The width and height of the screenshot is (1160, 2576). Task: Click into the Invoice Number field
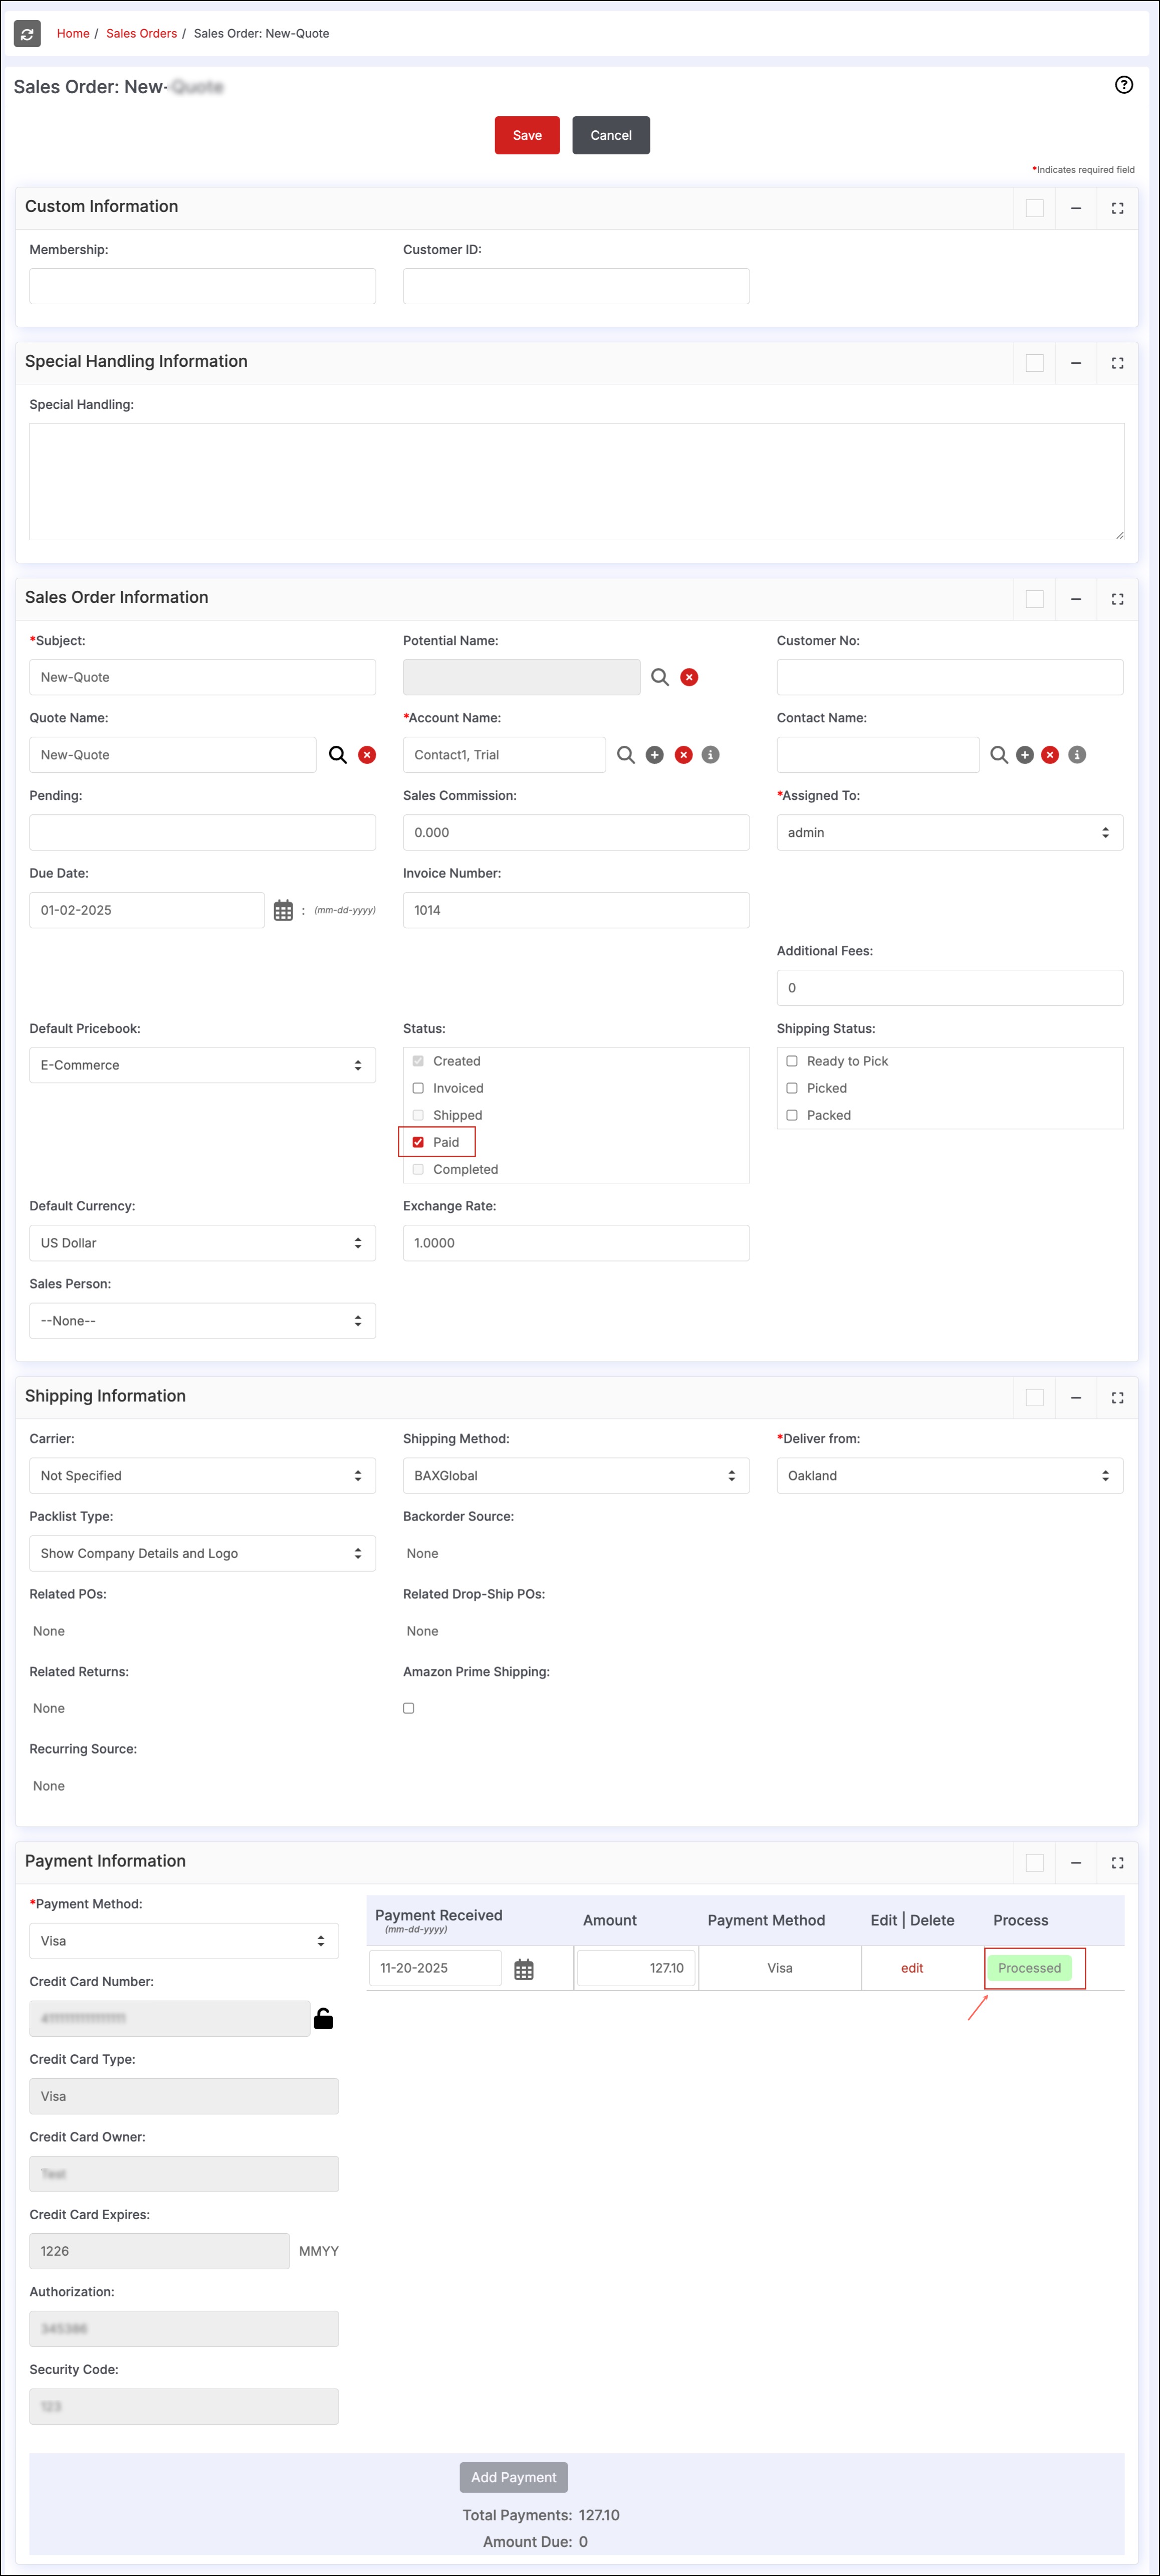[575, 910]
